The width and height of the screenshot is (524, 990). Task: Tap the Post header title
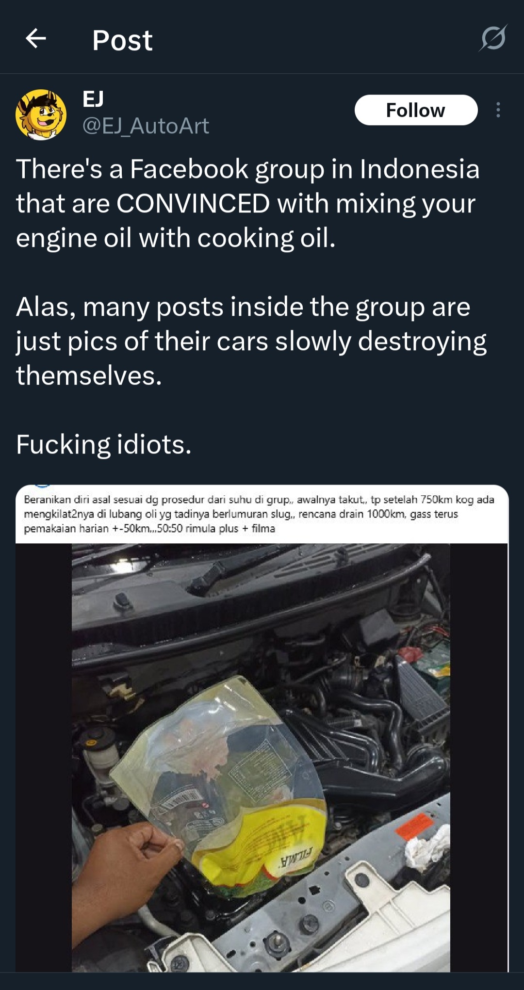[x=122, y=40]
